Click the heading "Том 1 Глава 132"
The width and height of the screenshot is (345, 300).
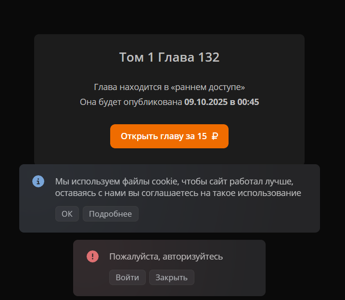tap(169, 57)
